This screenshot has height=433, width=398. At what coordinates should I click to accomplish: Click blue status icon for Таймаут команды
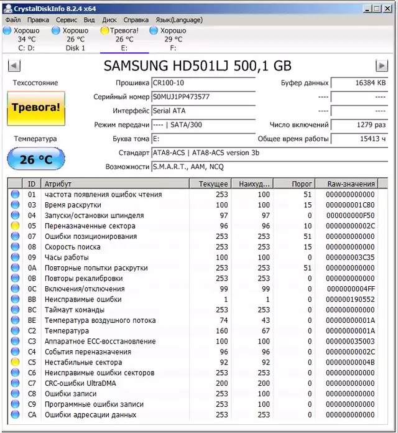click(15, 310)
